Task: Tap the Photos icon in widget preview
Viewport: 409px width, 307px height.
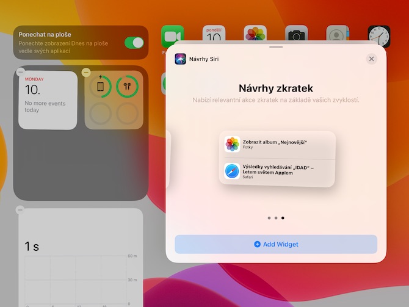Action: [232, 144]
